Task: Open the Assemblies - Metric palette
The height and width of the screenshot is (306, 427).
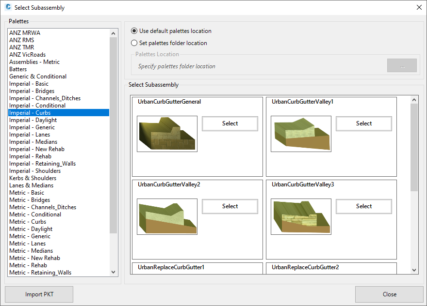Action: click(59, 62)
